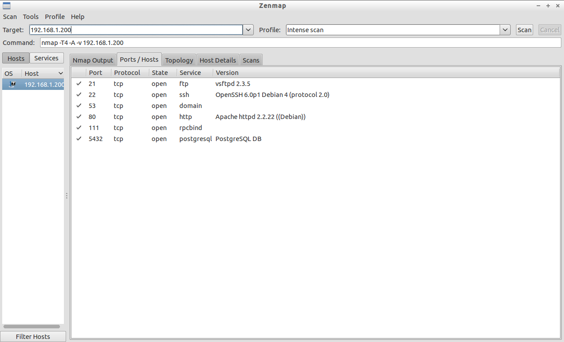
Task: Click the disabled Cancel button
Action: (549, 30)
